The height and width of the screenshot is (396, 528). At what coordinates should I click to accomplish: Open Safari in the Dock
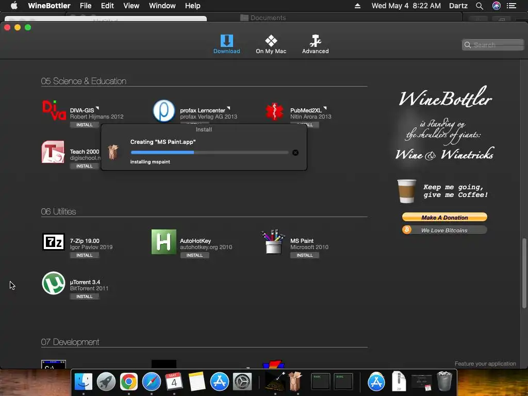(152, 382)
